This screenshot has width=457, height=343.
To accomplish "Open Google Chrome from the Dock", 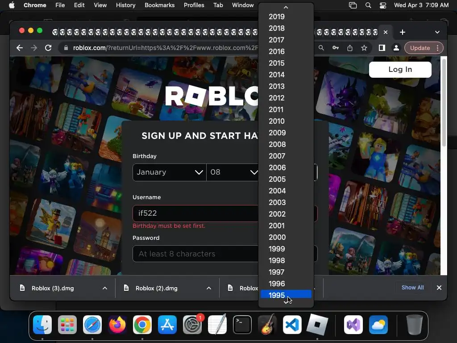I will click(142, 325).
